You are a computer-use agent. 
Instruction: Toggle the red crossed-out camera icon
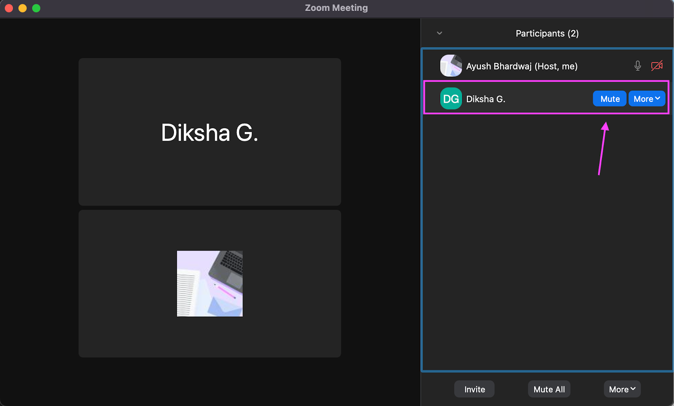[657, 65]
